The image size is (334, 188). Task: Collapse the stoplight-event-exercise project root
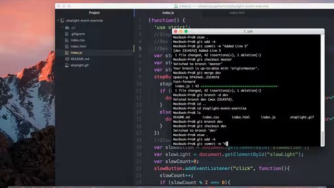[x=58, y=20]
